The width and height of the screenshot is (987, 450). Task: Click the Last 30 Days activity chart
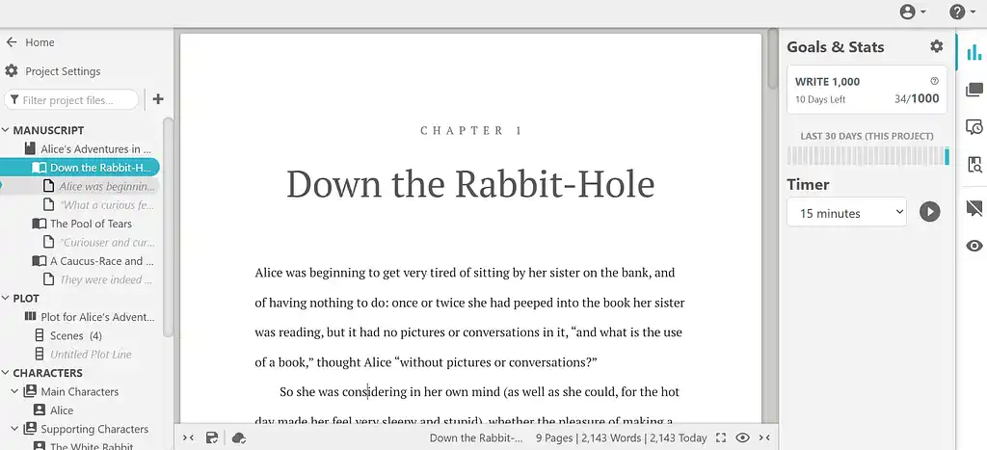pos(868,156)
